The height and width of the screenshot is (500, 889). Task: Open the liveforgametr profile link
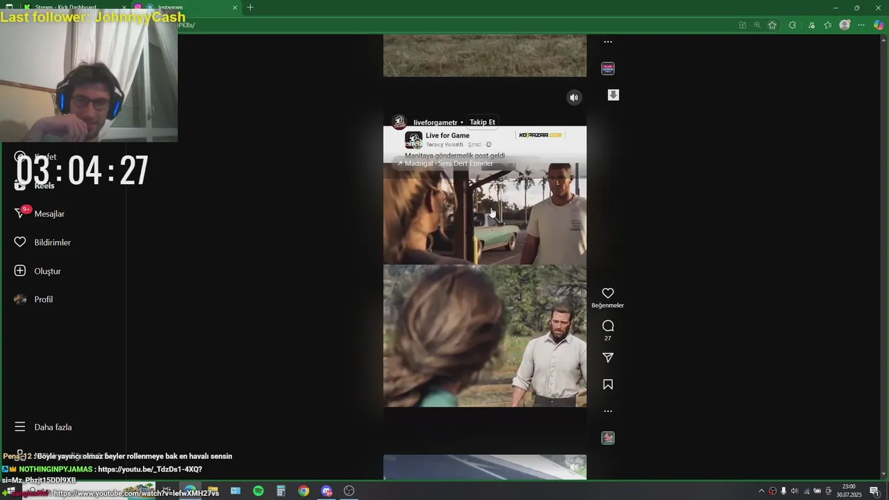[x=435, y=122]
